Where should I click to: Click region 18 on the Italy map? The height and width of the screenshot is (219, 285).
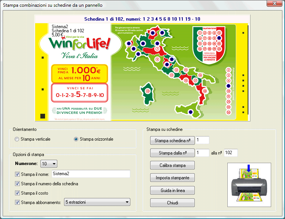pyautogui.click(x=204, y=91)
